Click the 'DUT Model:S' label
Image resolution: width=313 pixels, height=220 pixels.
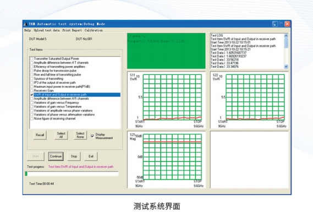click(x=38, y=39)
